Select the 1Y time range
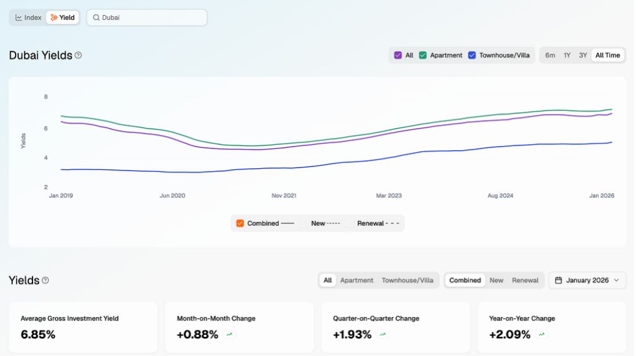This screenshot has width=638, height=356. point(567,55)
